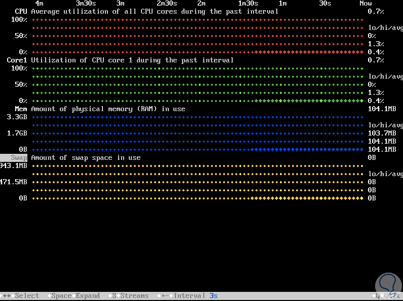The height and width of the screenshot is (301, 403).
Task: Select the CPU stream label
Action: tap(21, 12)
